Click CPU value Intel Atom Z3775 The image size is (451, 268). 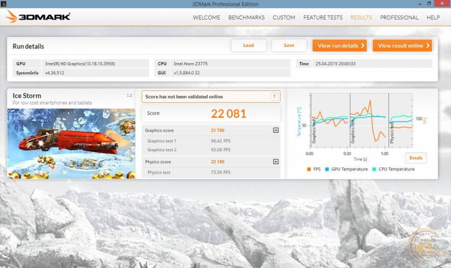point(191,64)
